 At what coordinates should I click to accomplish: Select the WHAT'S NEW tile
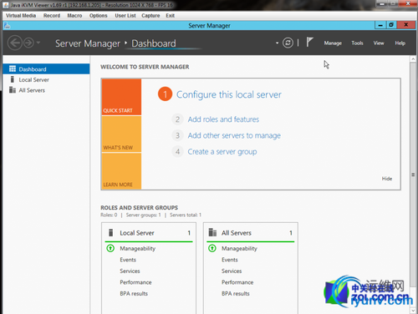pyautogui.click(x=121, y=134)
